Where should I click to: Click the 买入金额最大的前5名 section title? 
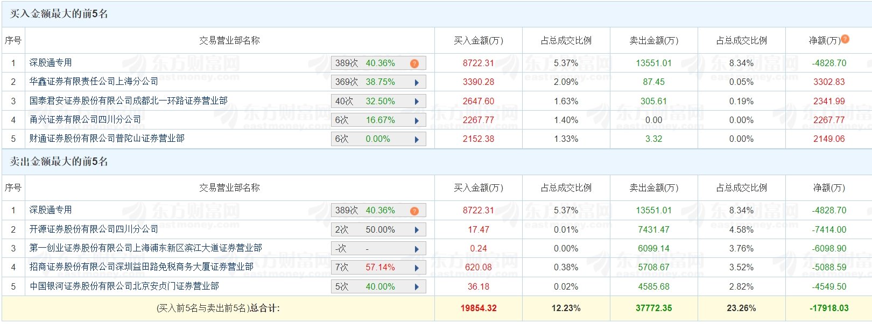click(59, 14)
